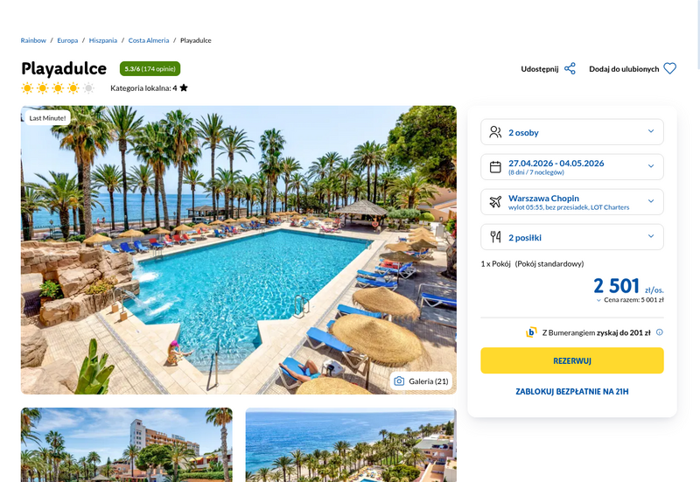Open the 2 posiłki meals dropdown

click(x=572, y=236)
